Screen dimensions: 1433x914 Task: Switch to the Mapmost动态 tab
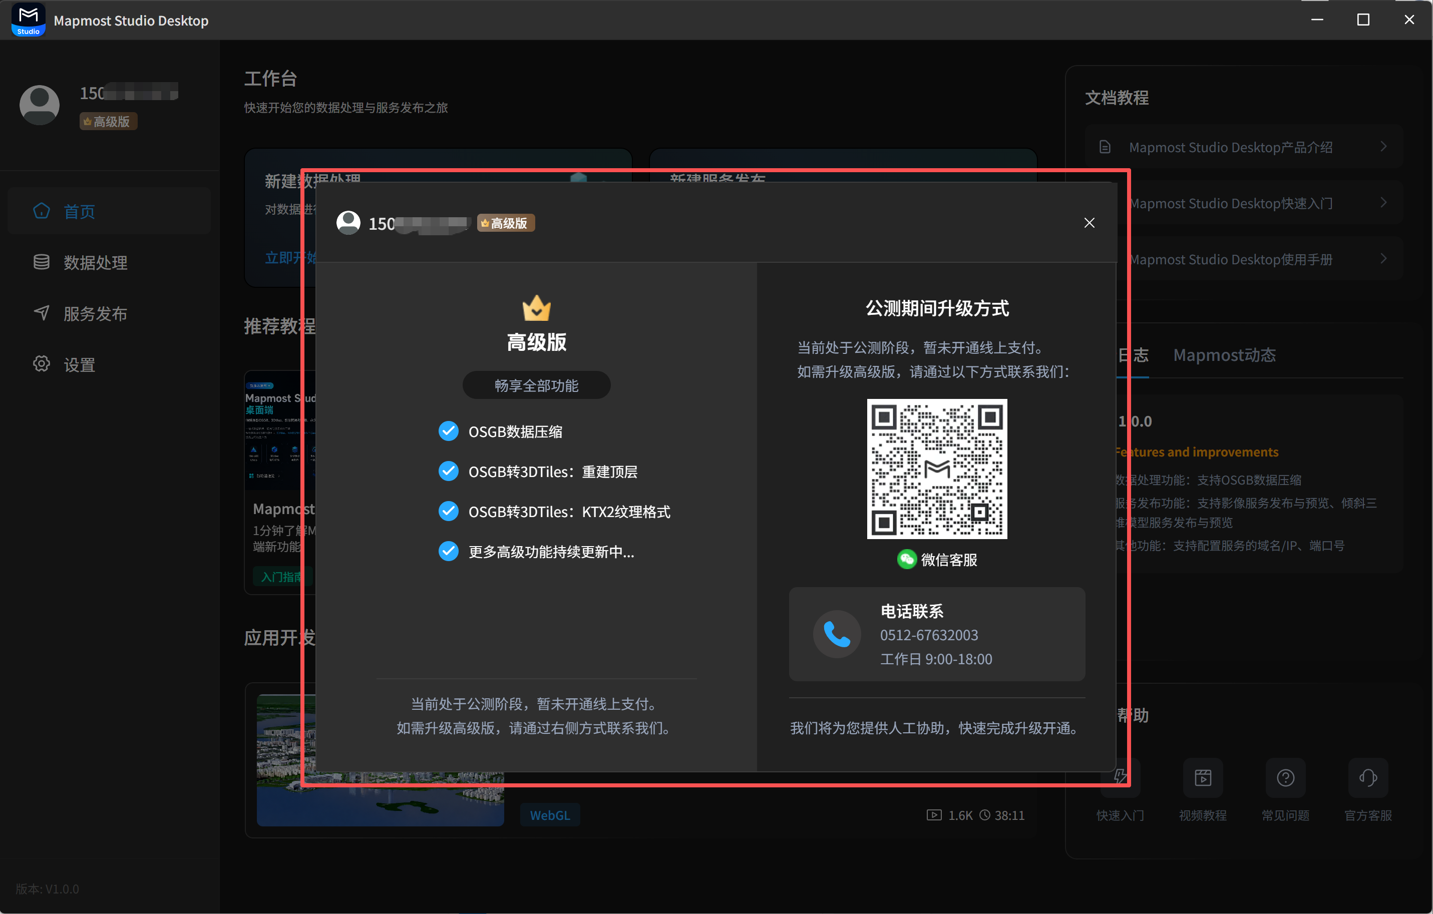pos(1224,355)
